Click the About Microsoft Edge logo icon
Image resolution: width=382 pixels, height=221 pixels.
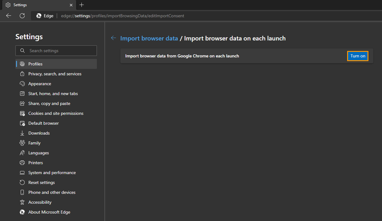(x=22, y=212)
